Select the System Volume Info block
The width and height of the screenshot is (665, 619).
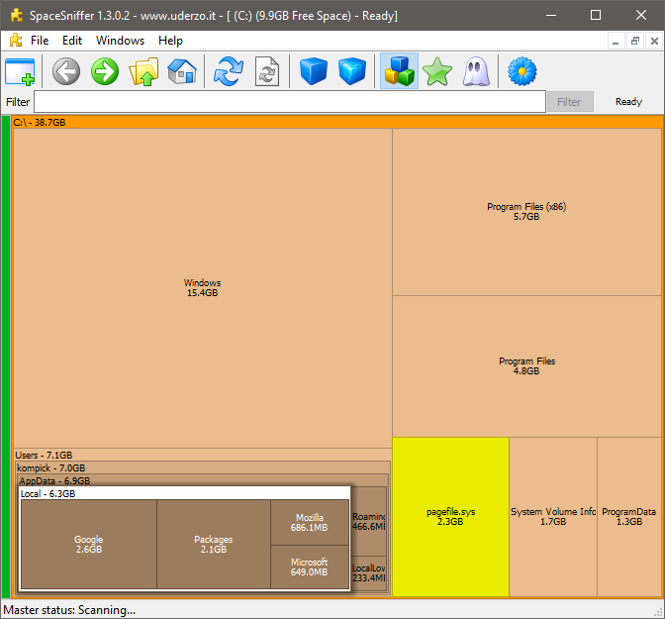pos(553,517)
